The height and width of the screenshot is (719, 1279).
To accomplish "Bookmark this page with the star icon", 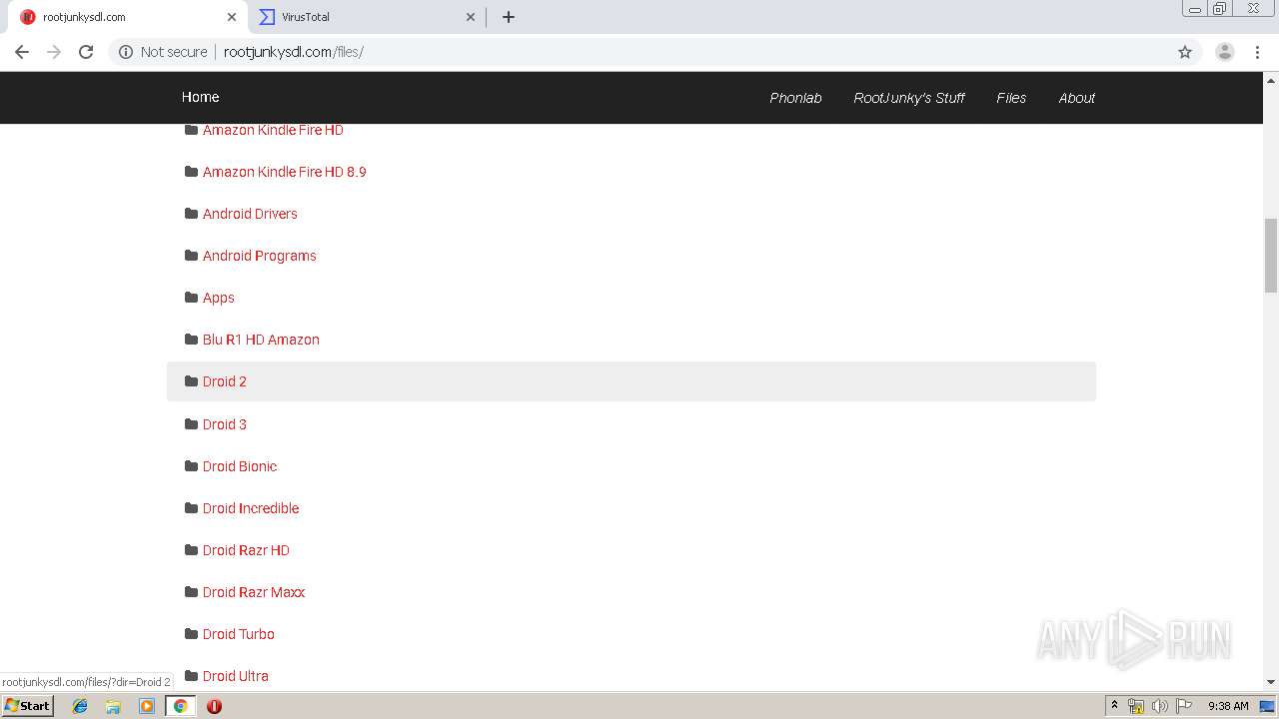I will 1185,52.
